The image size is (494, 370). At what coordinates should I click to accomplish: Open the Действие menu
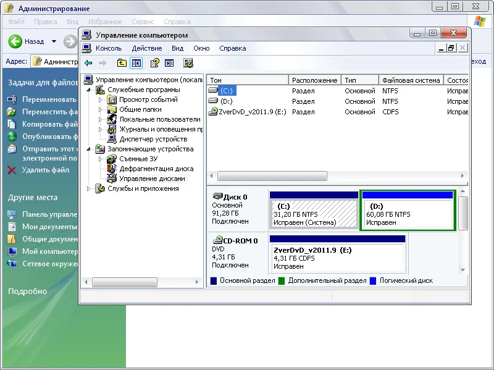coord(146,48)
